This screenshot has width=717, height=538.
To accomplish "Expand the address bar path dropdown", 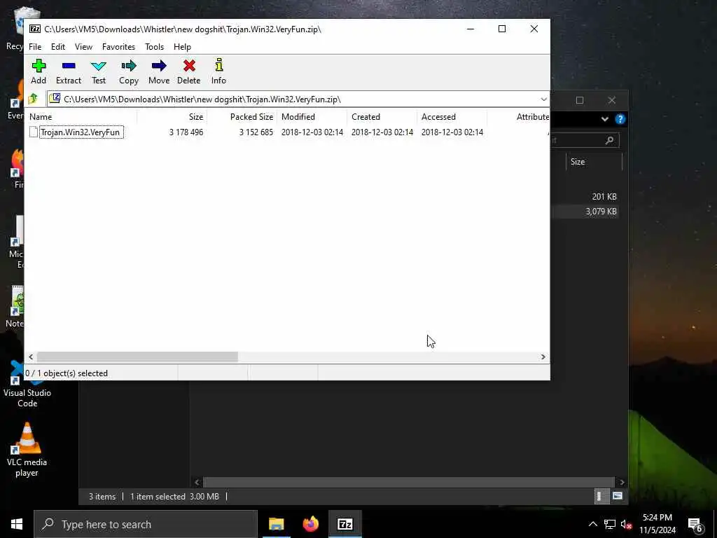I will 543,99.
